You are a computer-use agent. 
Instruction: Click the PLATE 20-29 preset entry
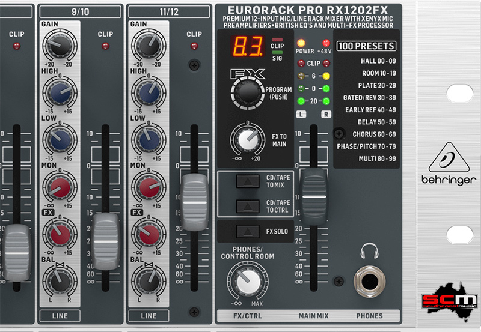[x=377, y=86]
